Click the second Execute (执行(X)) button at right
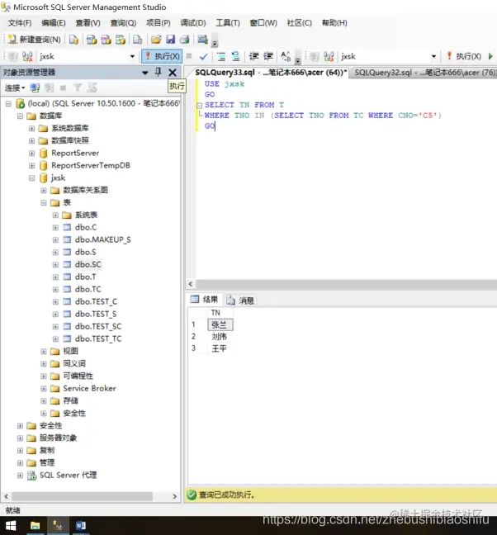497x535 pixels. pyautogui.click(x=464, y=56)
